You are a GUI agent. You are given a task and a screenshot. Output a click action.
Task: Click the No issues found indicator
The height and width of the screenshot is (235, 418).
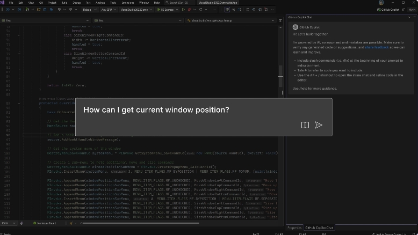pyautogui.click(x=45, y=223)
